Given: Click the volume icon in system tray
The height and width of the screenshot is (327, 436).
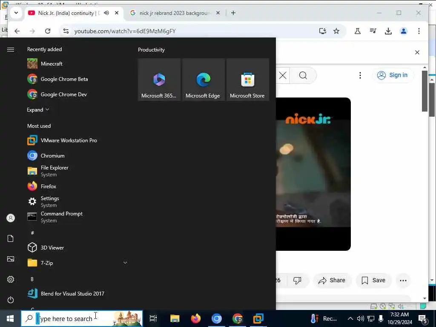Looking at the screenshot, I should point(360,318).
